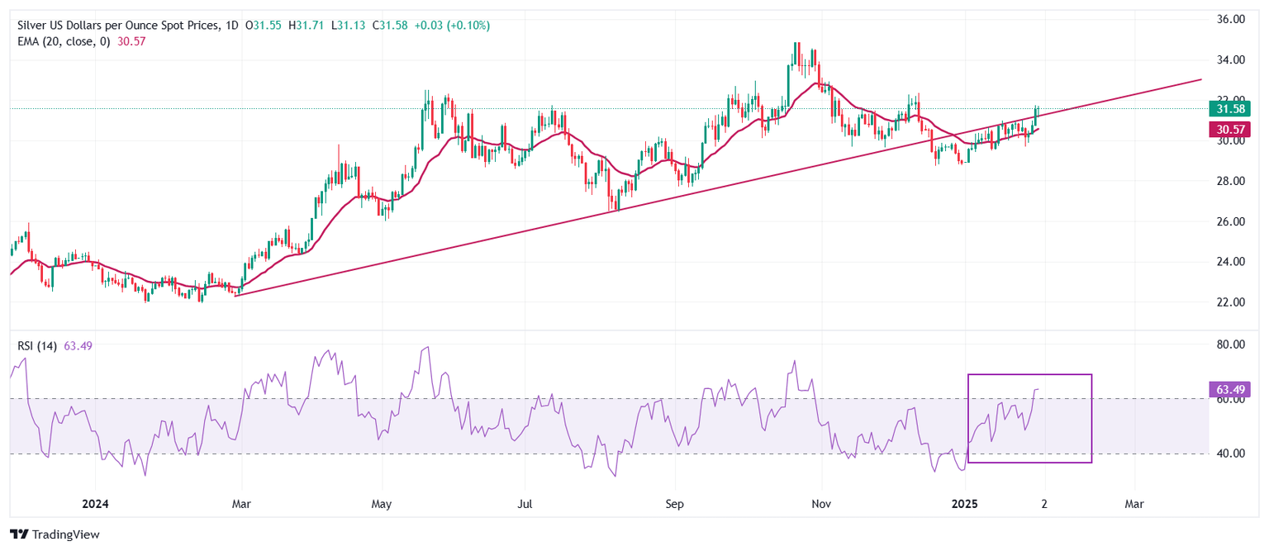Image resolution: width=1269 pixels, height=551 pixels.
Task: Click the purple 63.49 RSI value tag
Action: [x=1229, y=389]
